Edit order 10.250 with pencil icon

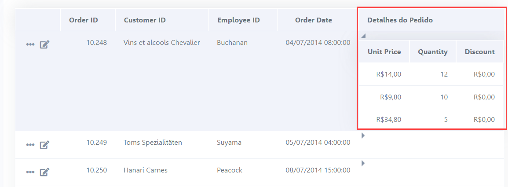point(44,172)
